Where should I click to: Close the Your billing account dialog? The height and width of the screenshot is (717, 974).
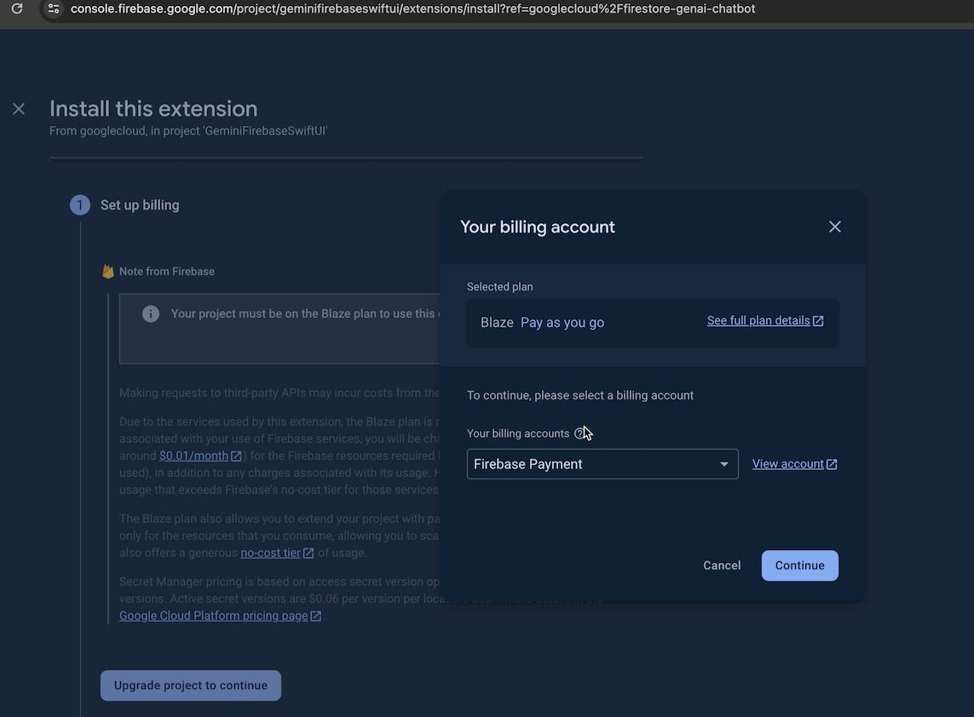[x=835, y=227]
